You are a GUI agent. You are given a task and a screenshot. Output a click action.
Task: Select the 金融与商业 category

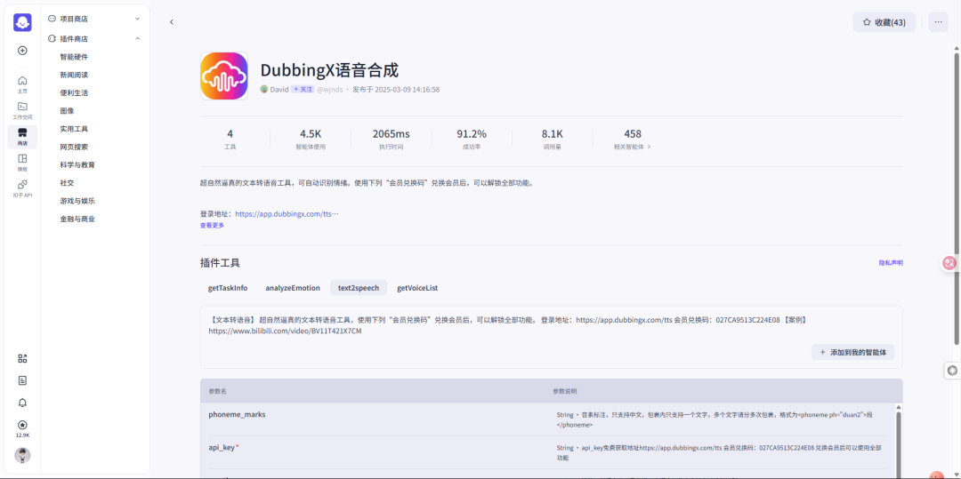(77, 219)
